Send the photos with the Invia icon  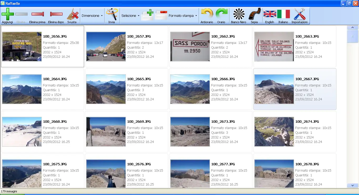tap(112, 14)
